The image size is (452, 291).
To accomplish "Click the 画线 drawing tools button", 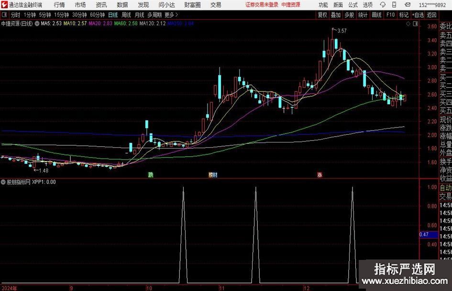I will (x=376, y=15).
